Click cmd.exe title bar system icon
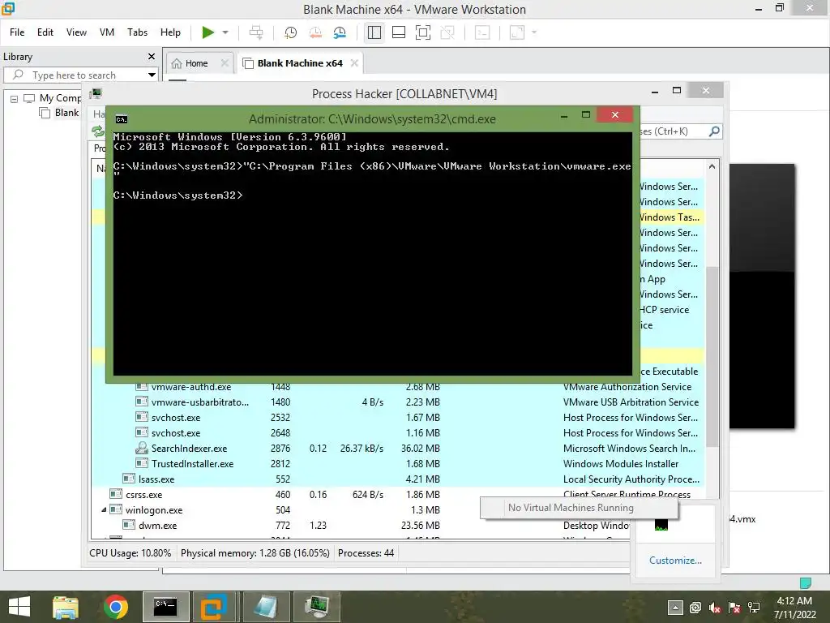The height and width of the screenshot is (623, 830). tap(122, 119)
